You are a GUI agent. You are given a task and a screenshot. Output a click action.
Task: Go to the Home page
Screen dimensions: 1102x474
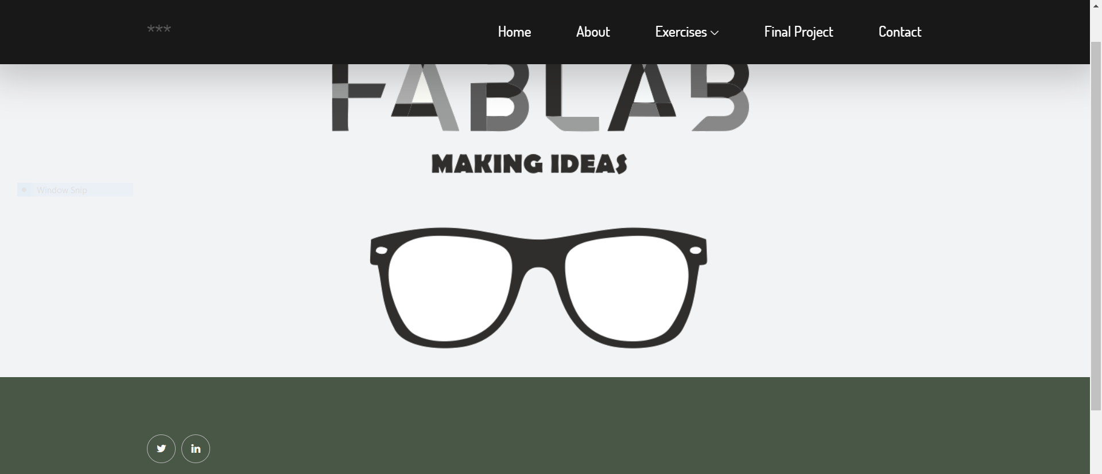pyautogui.click(x=514, y=32)
